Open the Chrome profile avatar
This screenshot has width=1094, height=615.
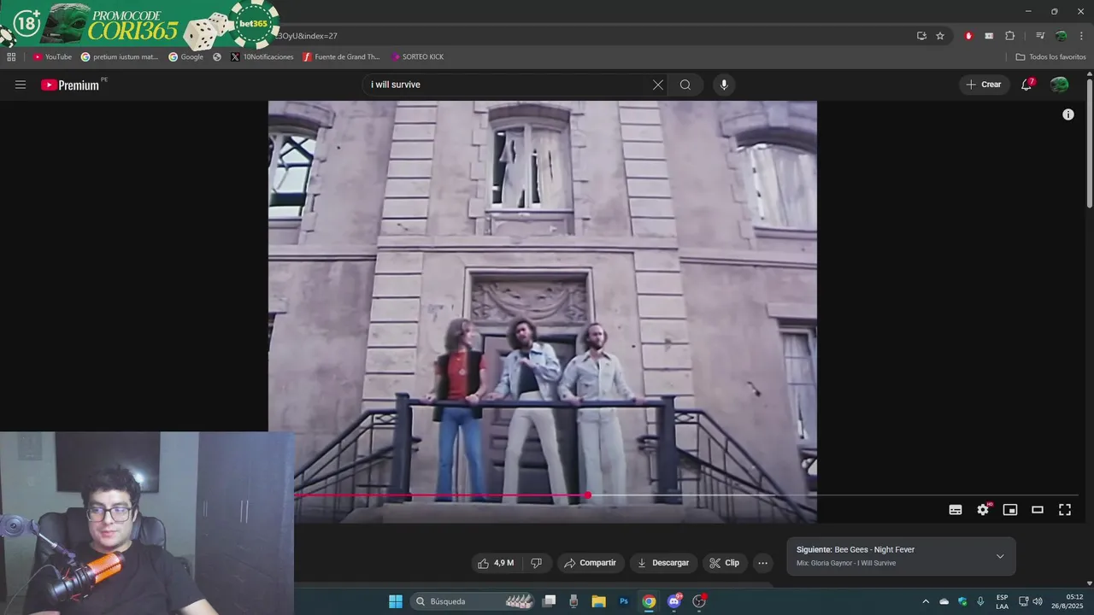point(1061,36)
